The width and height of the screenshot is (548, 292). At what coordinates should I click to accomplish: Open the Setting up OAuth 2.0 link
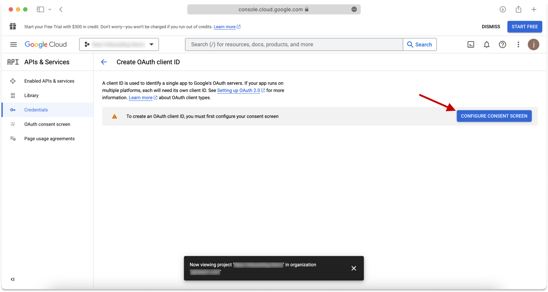[239, 90]
